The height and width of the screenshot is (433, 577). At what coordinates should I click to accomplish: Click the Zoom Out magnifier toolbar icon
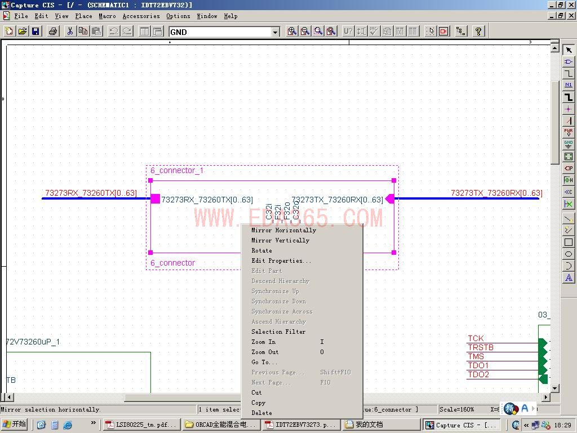pos(305,32)
